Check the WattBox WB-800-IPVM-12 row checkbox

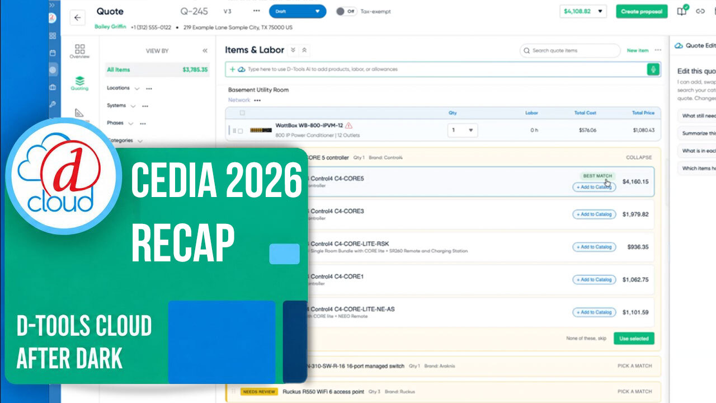click(x=241, y=131)
